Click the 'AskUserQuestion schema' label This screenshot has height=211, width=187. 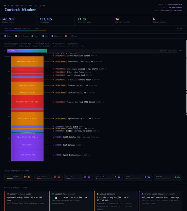[79, 56]
